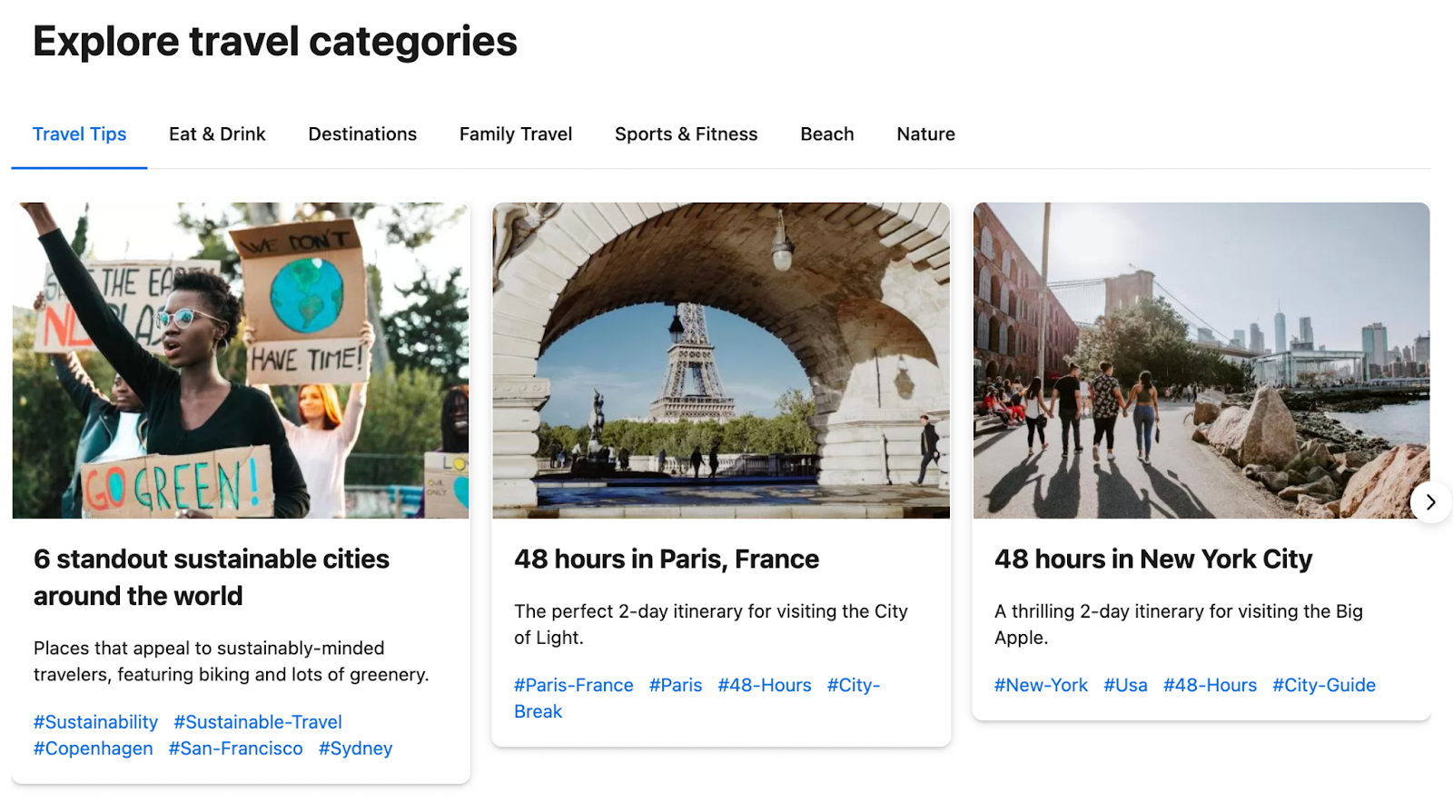Open the 48 hours in New York City article
This screenshot has height=803, width=1453.
[x=1152, y=559]
